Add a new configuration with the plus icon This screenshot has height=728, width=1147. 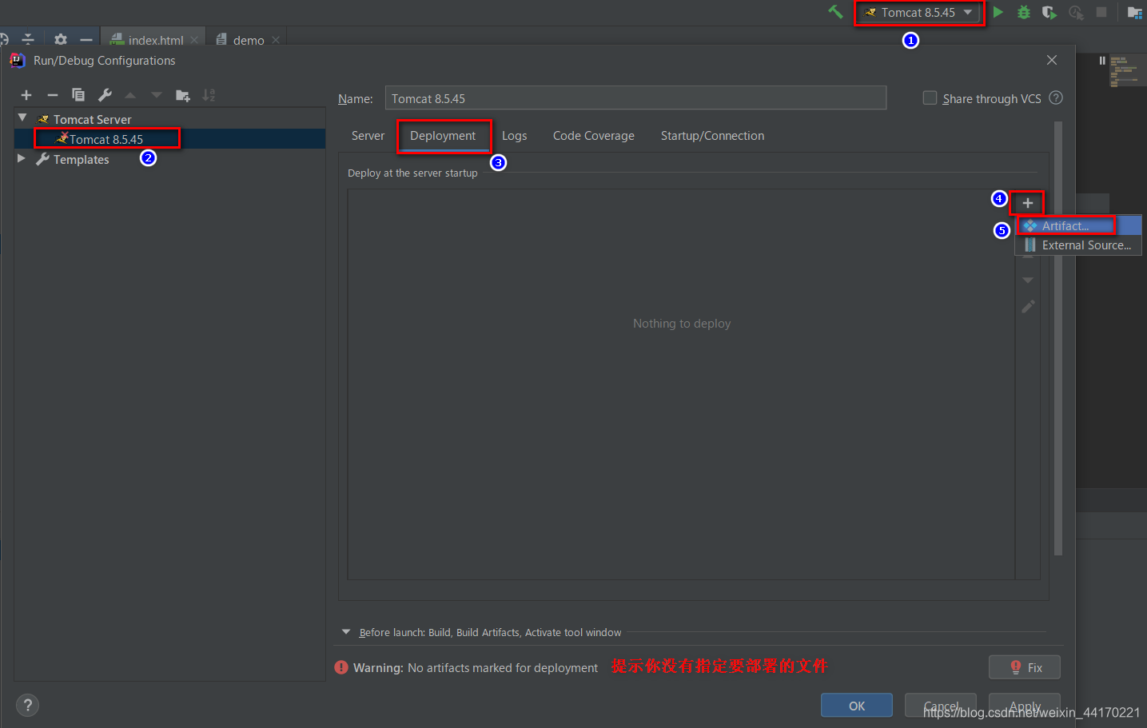(x=26, y=95)
